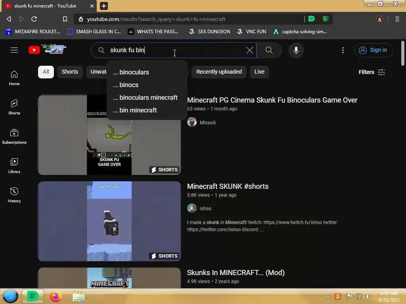Choose the '... binoculars' suggestion
The height and width of the screenshot is (304, 406).
tap(147, 72)
